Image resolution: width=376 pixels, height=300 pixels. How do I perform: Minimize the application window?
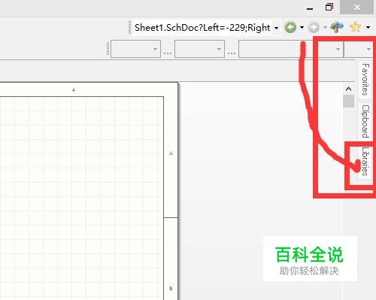point(310,8)
